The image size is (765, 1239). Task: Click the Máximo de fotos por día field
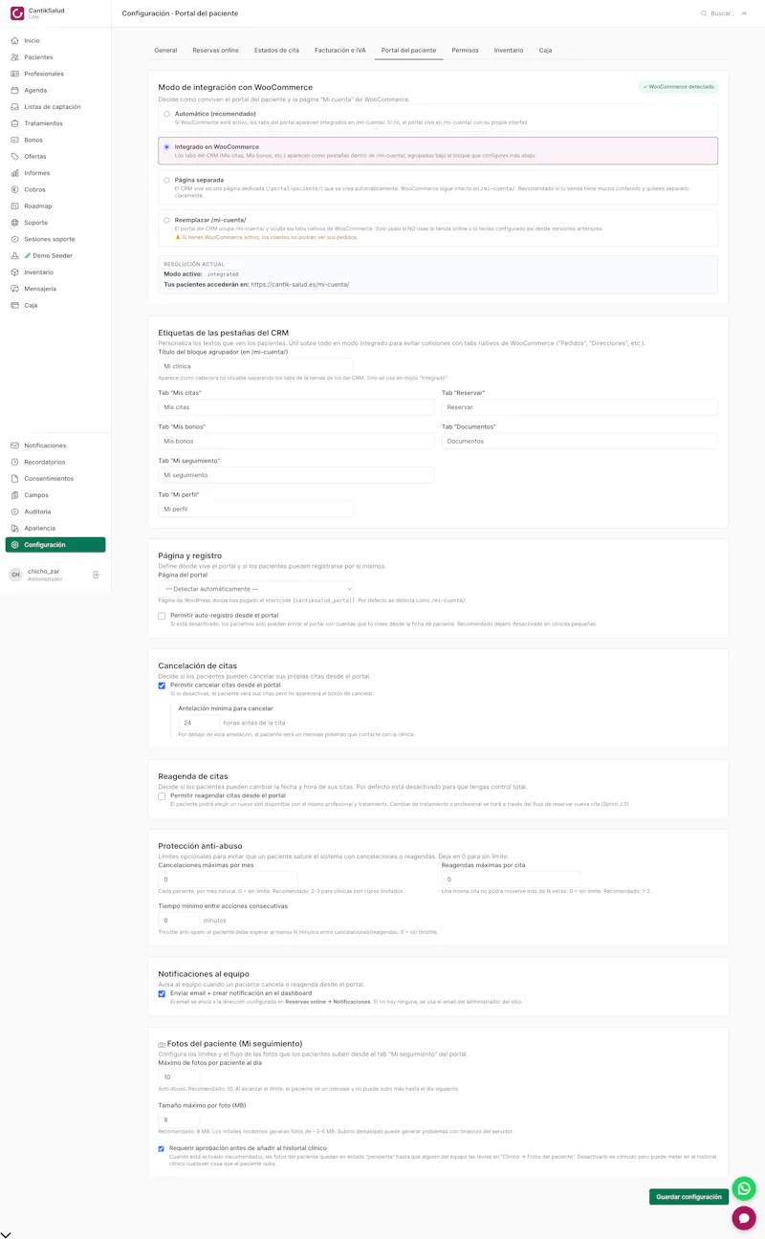click(x=179, y=1076)
